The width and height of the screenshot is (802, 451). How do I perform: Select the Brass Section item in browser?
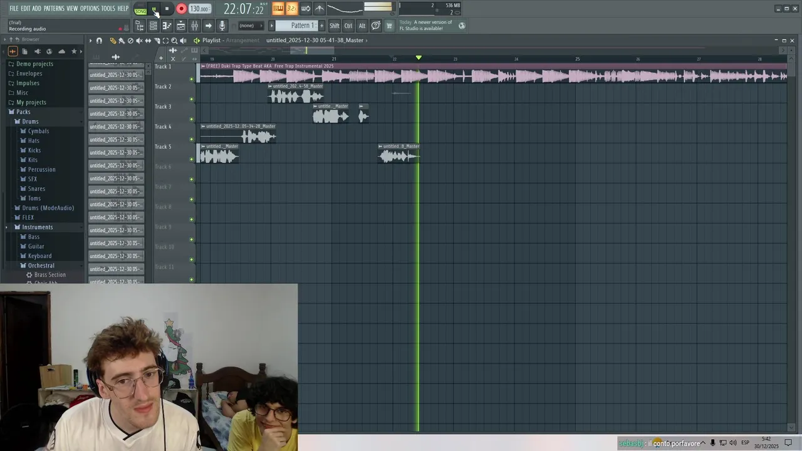pyautogui.click(x=49, y=275)
